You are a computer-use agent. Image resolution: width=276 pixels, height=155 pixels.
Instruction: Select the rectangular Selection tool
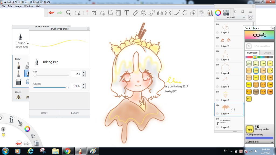tap(77, 13)
